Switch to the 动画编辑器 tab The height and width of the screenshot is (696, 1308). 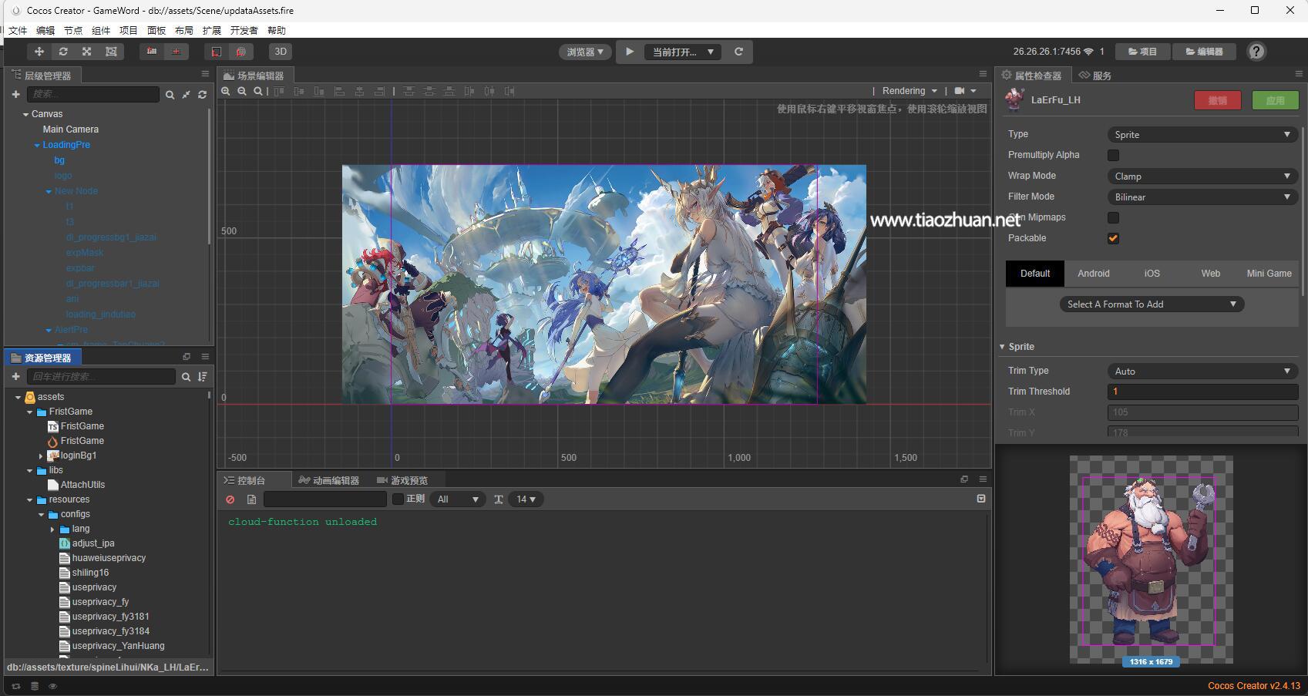click(x=329, y=480)
